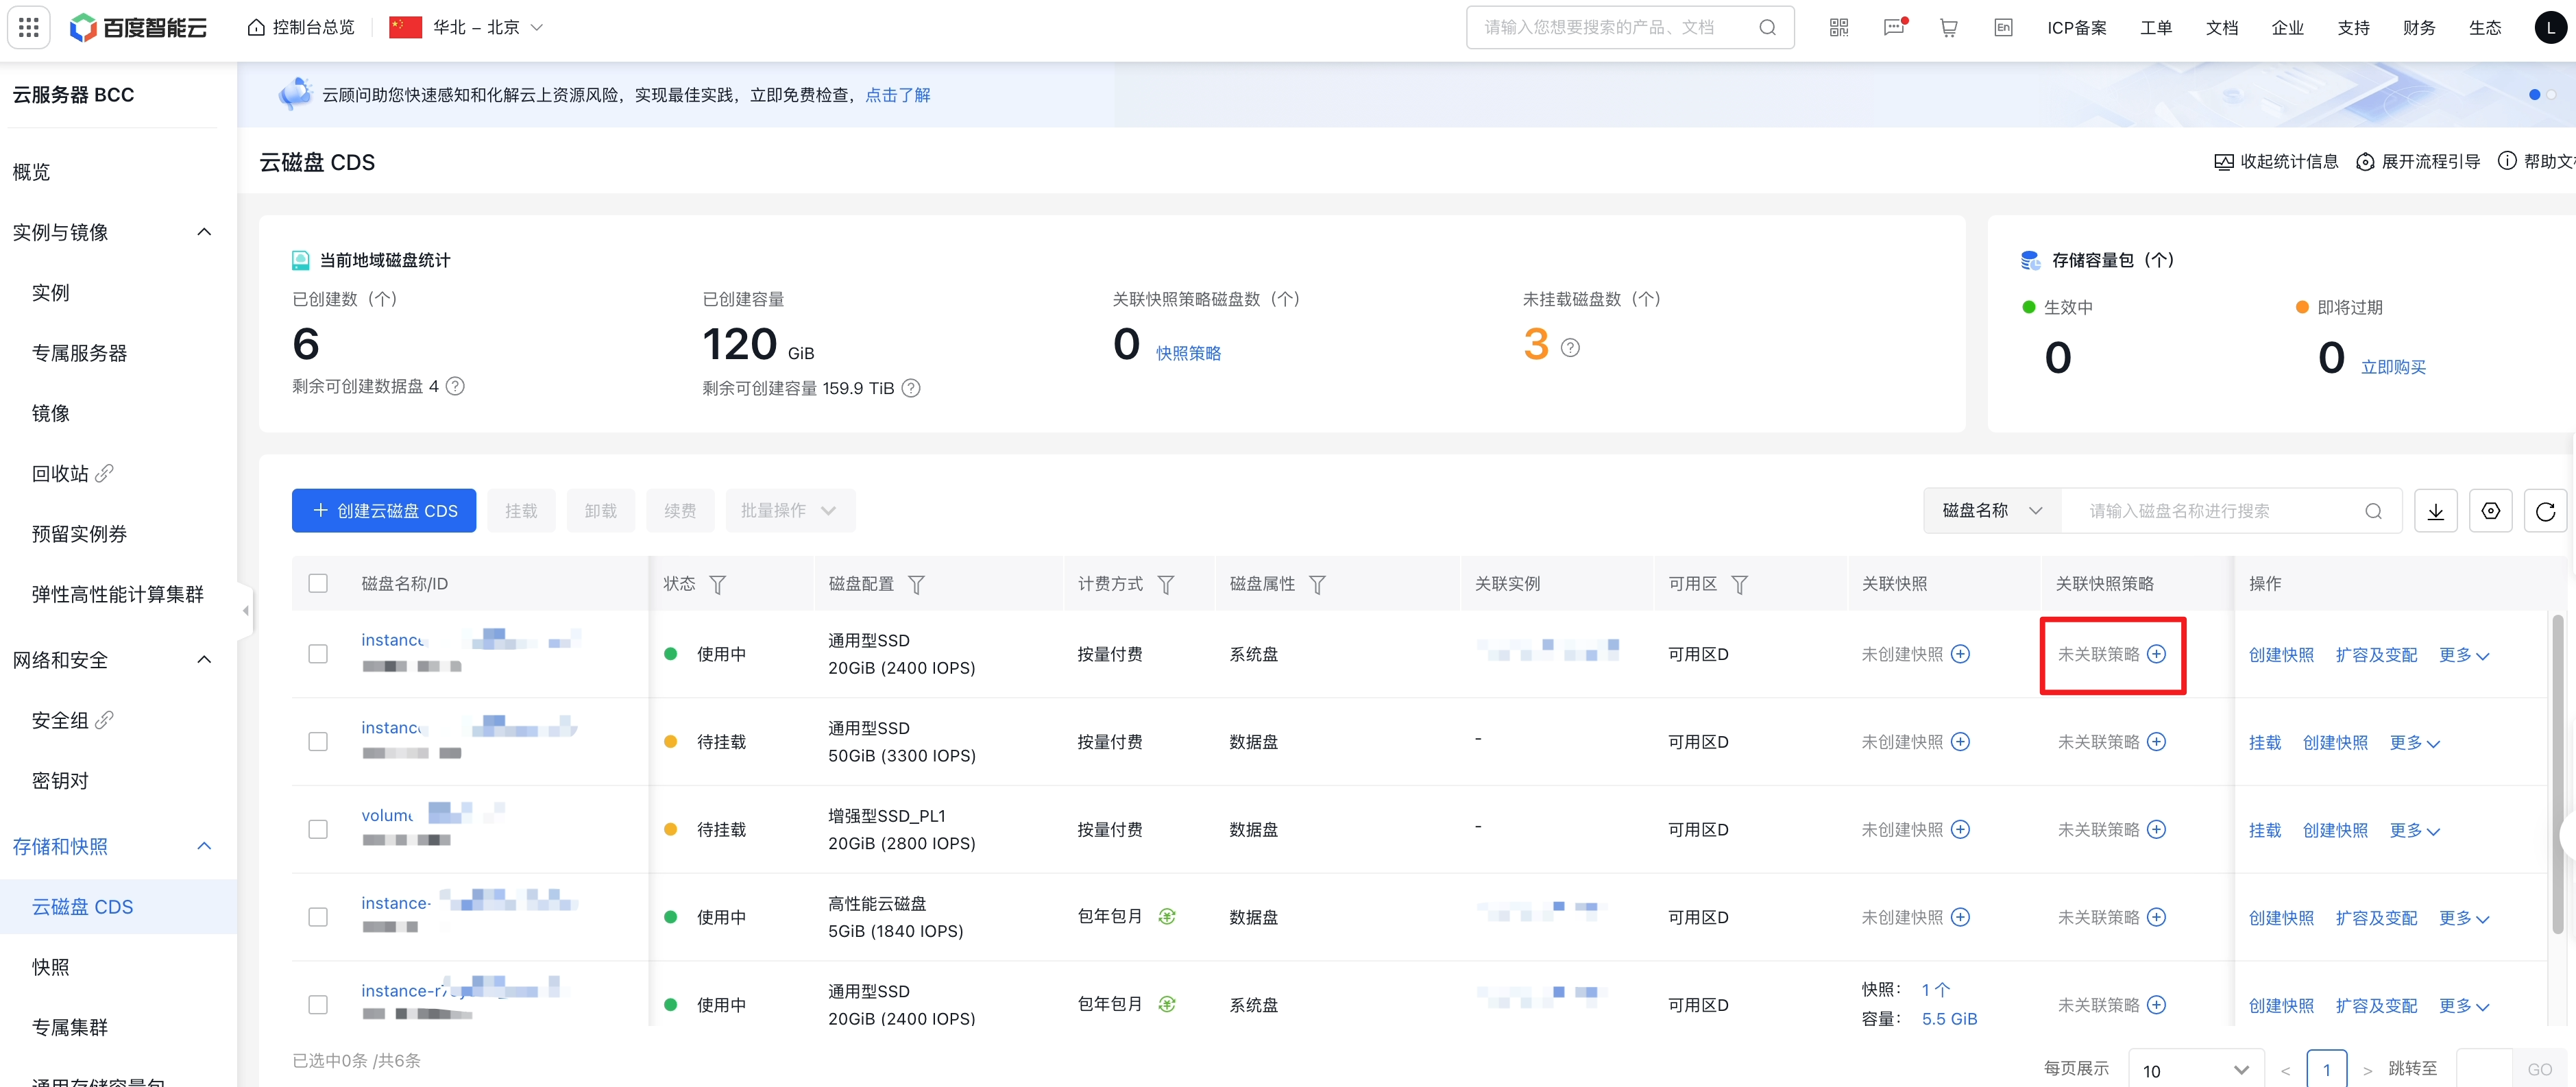2576x1087 pixels.
Task: Open the 华北 - 北京 region dropdown
Action: click(x=467, y=27)
